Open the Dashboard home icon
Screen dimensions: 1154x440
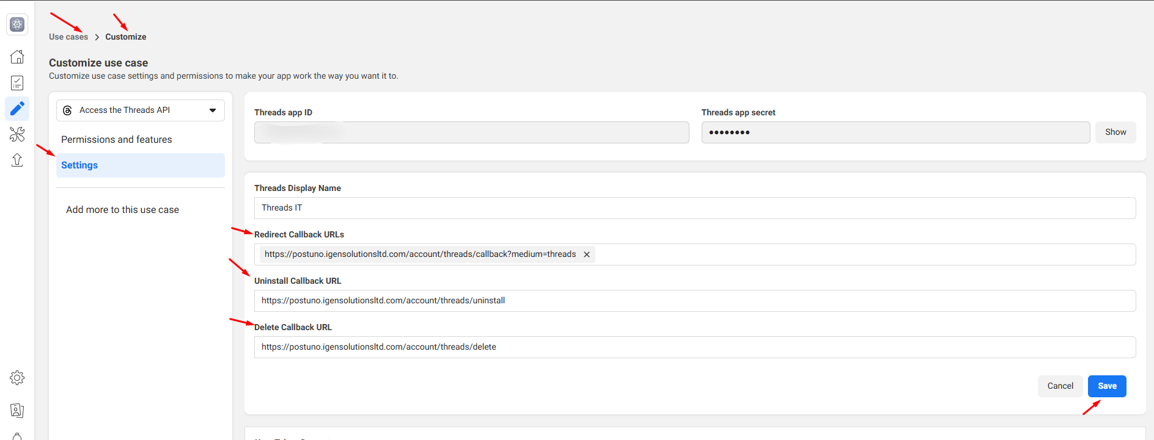17,57
